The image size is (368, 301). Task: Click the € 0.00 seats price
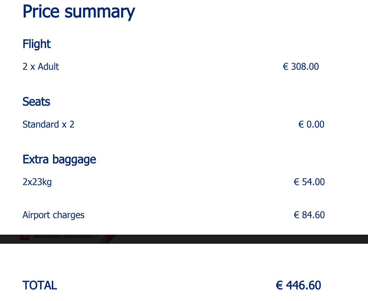pyautogui.click(x=311, y=124)
